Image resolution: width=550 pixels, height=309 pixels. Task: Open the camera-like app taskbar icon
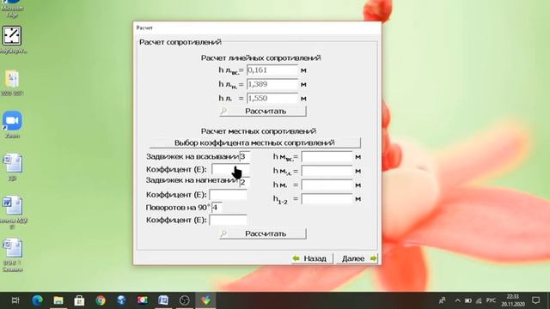[x=143, y=300]
